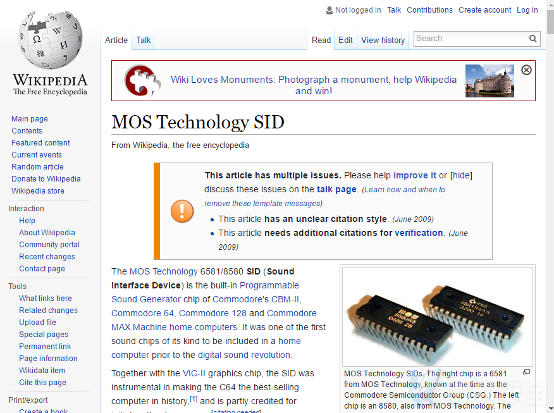
Task: Click the orange exclamation issue icon
Action: click(x=182, y=211)
